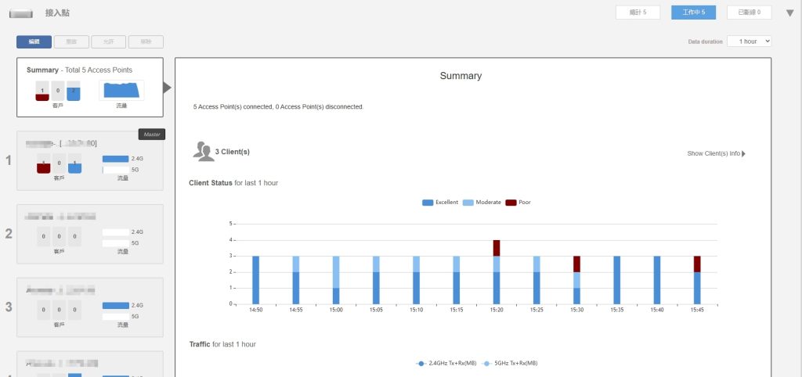Click the Master badge on access point 1
Screen dimensions: 802x377
coord(151,135)
